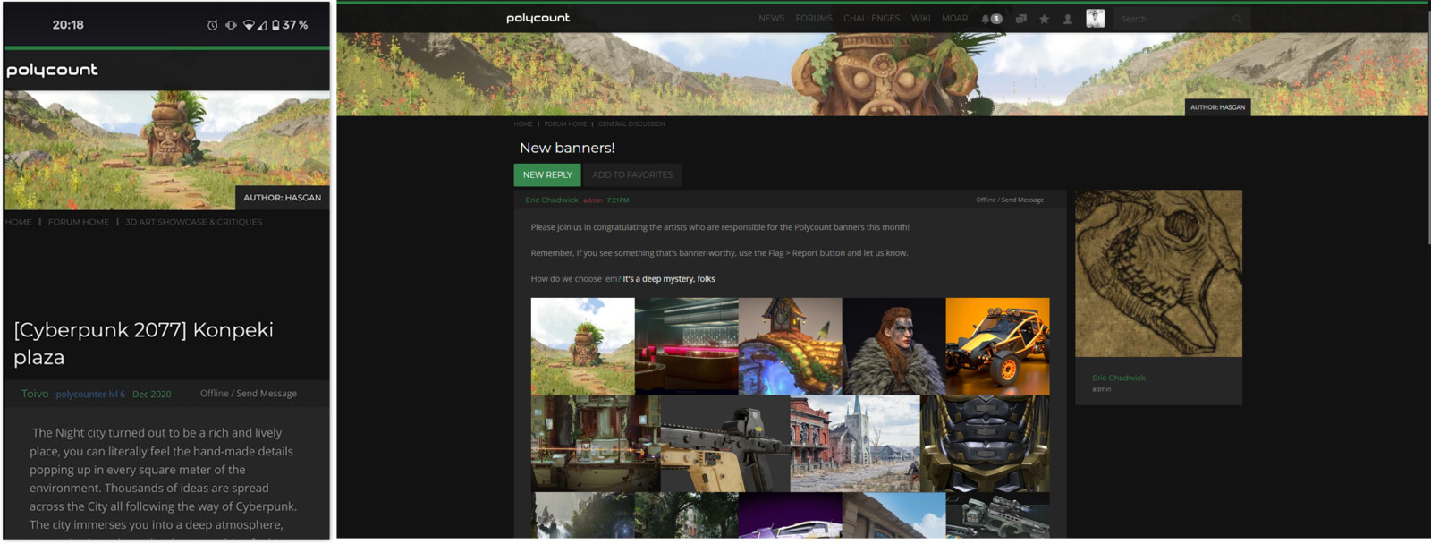
Task: Tap HOME in the mobile breadcrumb
Action: click(19, 222)
